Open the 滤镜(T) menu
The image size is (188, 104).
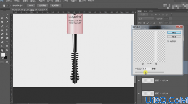click(58, 1)
